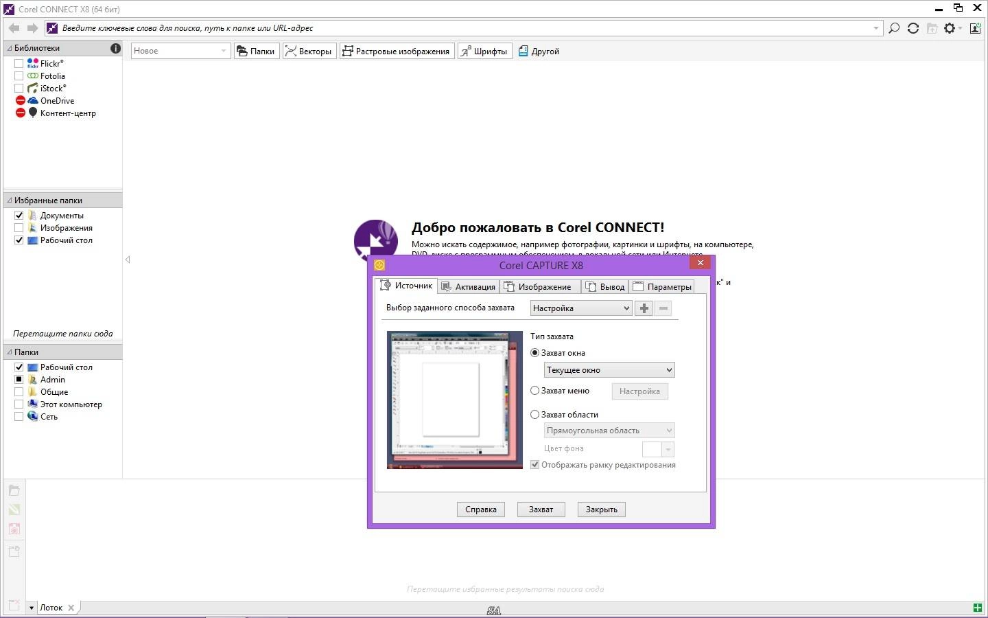The image size is (988, 618).
Task: Close the Лоток tray tab
Action: pyautogui.click(x=71, y=608)
